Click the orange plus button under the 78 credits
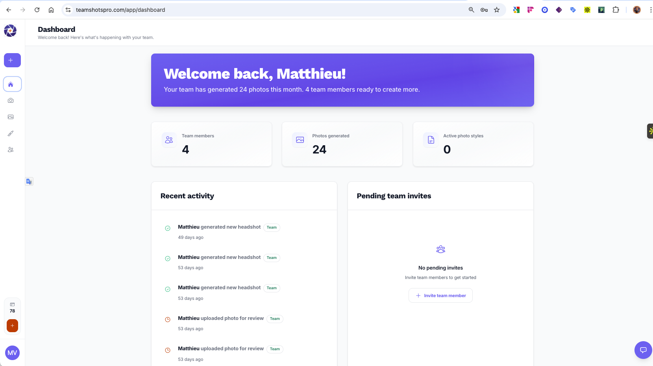The height and width of the screenshot is (366, 653). pos(12,325)
